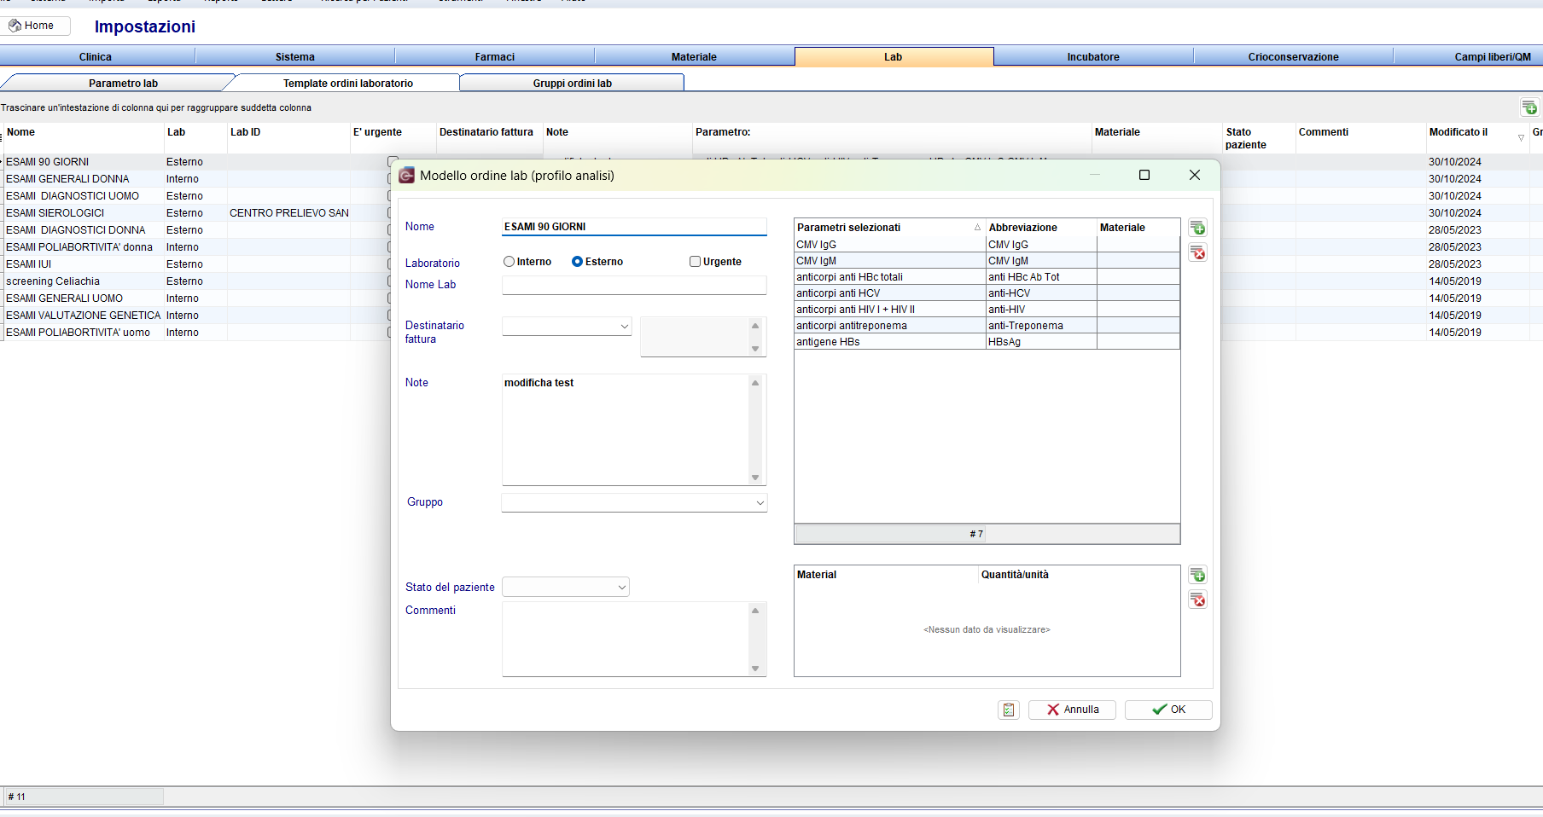This screenshot has width=1543, height=817.
Task: Select ESAMI VALUTAZIONE GENETICA row
Action: tap(83, 316)
